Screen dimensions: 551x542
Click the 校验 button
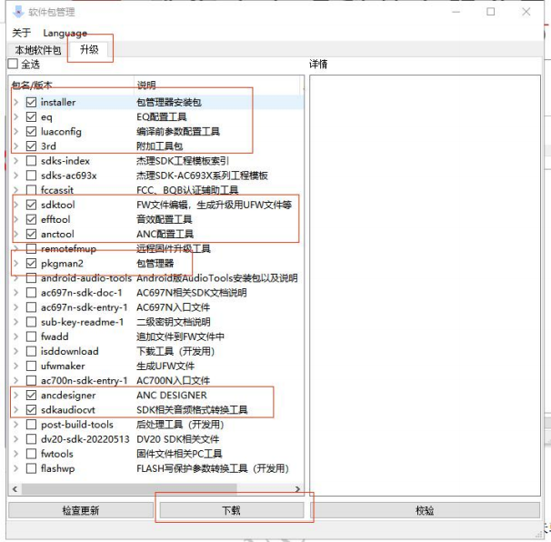(x=425, y=510)
